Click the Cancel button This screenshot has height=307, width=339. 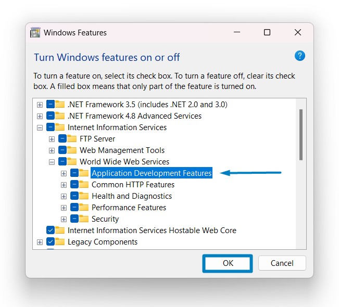(x=282, y=263)
